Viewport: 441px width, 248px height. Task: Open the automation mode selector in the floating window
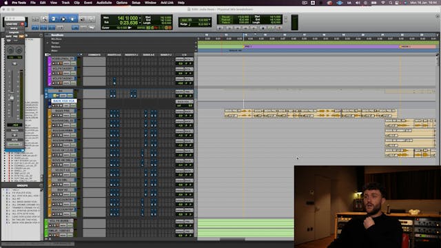click(14, 144)
